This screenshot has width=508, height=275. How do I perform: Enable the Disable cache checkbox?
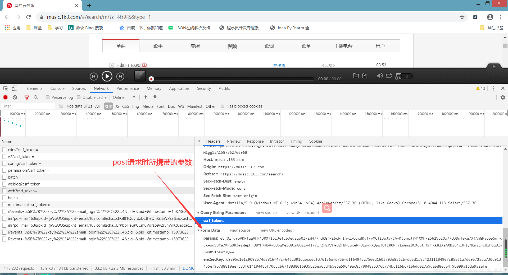click(79, 97)
